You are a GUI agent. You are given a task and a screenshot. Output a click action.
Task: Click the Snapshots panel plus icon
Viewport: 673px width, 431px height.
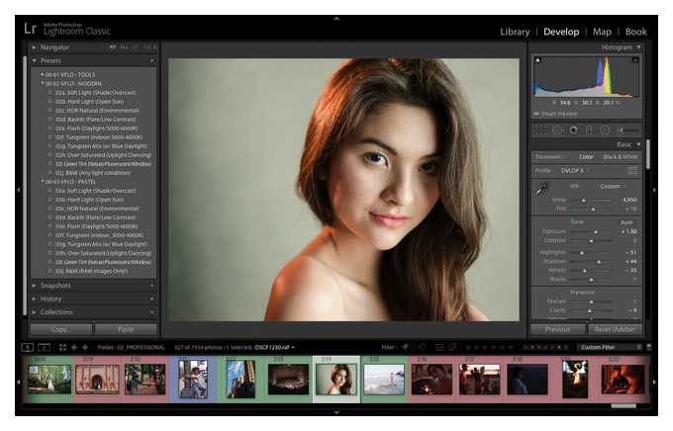(x=152, y=285)
